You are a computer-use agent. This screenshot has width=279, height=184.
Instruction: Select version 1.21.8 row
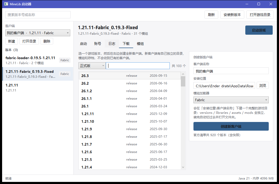coord(130,137)
